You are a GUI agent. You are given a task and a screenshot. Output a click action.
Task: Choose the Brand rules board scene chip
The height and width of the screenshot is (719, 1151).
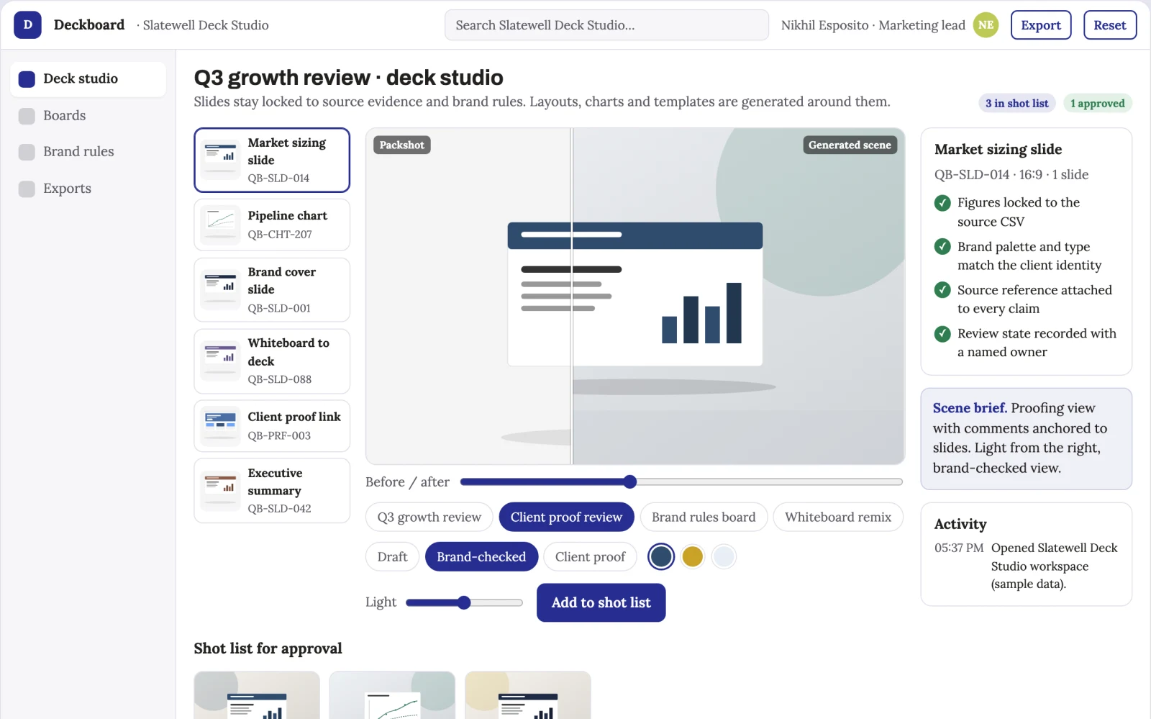coord(704,517)
